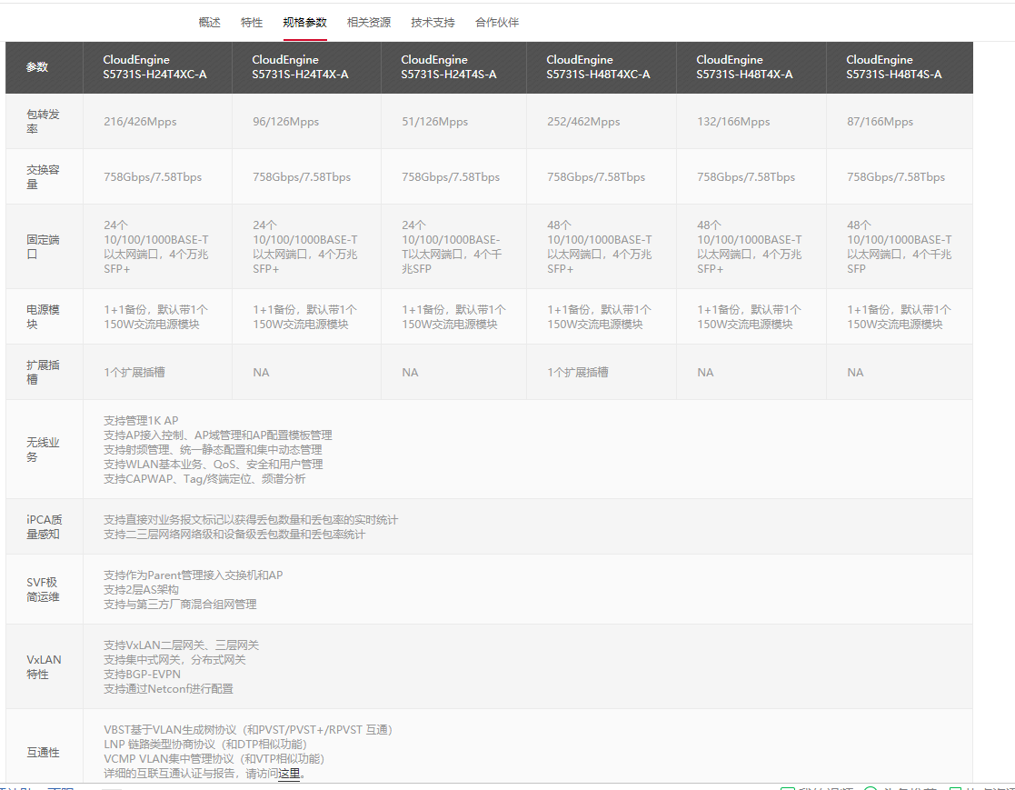1015x790 pixels.
Task: Select the S5731S-H48T4X-A column header
Action: coord(744,67)
